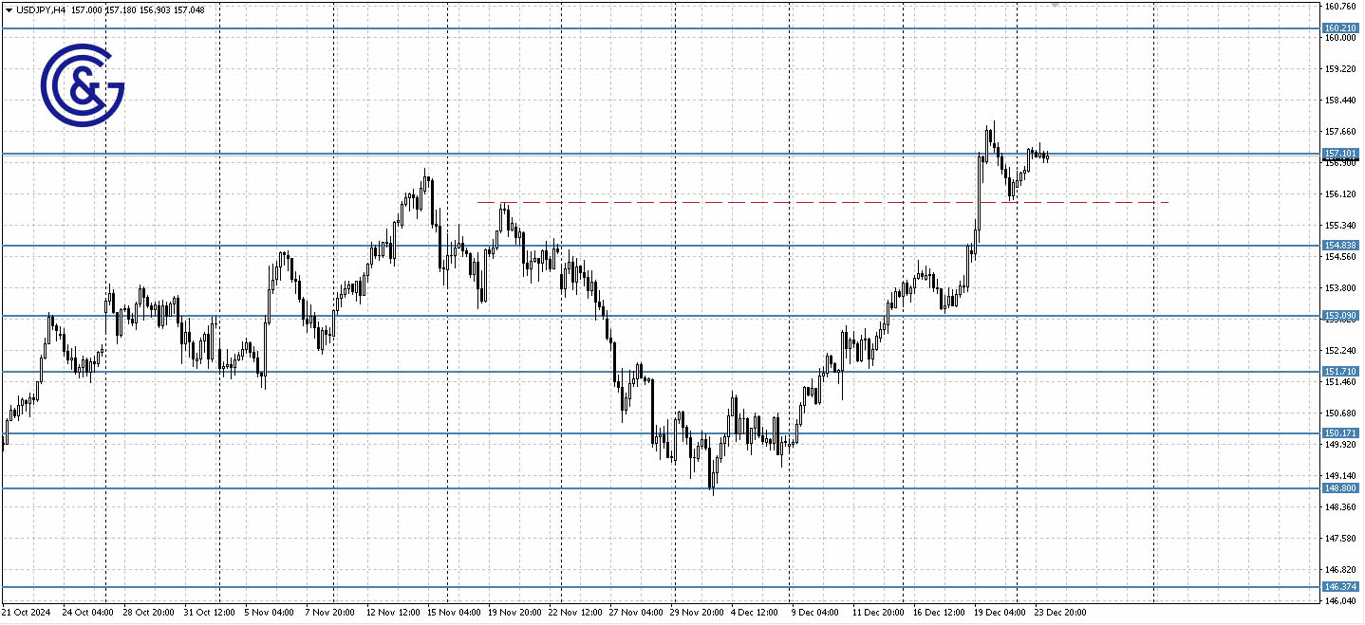The width and height of the screenshot is (1365, 625).
Task: Select the 23 Dec 20:00 timestamp label
Action: [x=1060, y=613]
